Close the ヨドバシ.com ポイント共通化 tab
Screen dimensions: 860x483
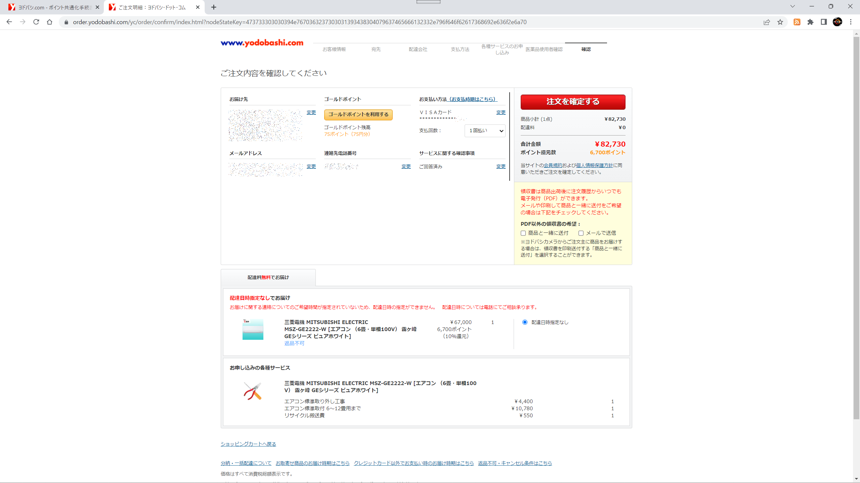pyautogui.click(x=97, y=7)
